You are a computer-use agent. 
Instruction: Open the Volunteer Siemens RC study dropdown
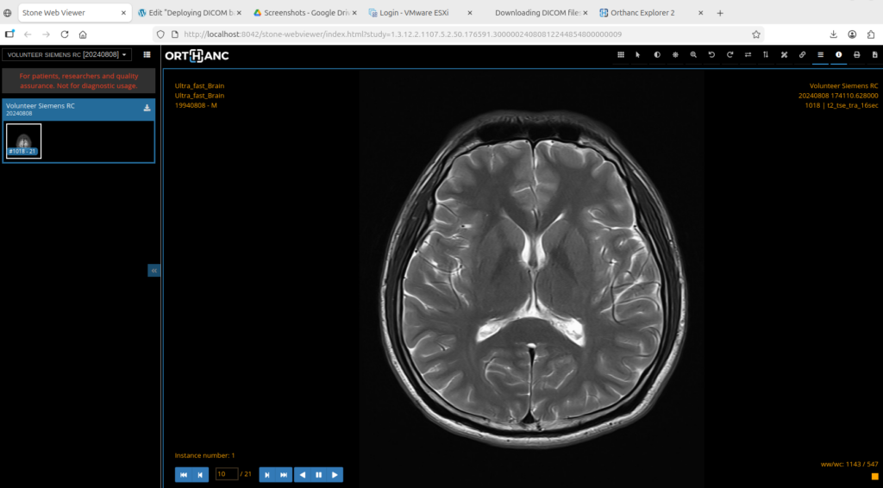tap(66, 54)
